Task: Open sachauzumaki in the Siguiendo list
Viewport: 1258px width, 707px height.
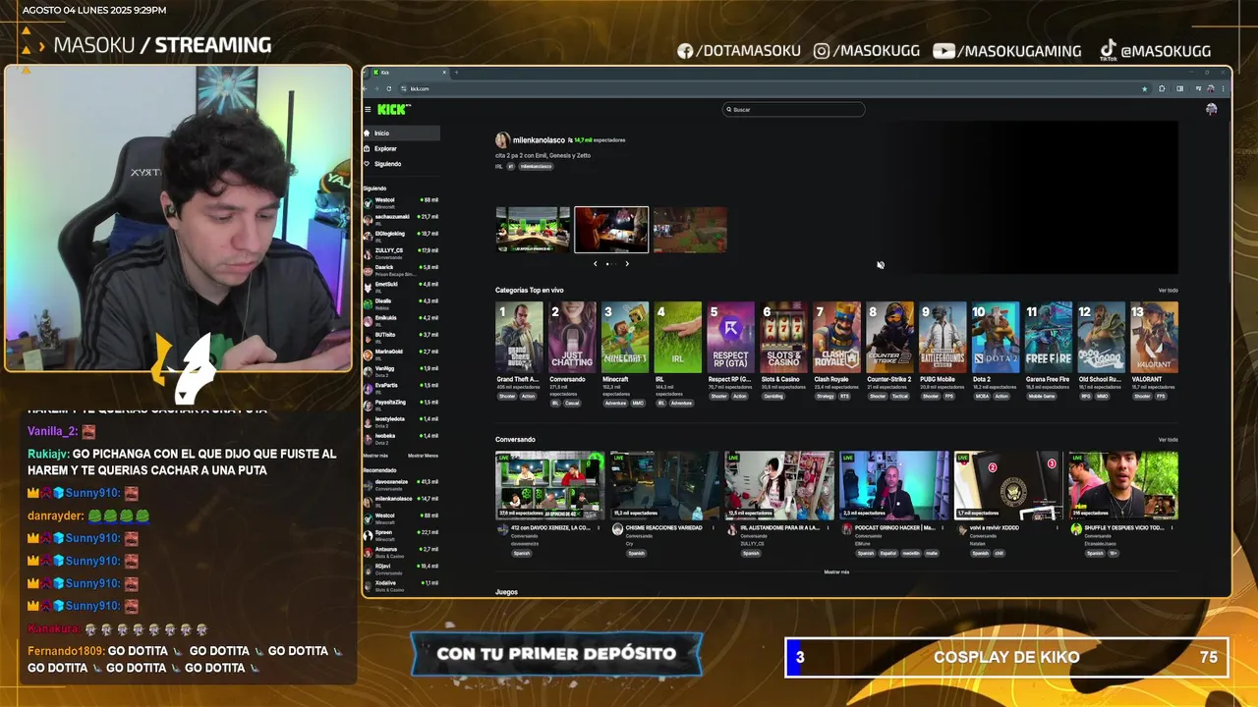Action: click(x=401, y=219)
